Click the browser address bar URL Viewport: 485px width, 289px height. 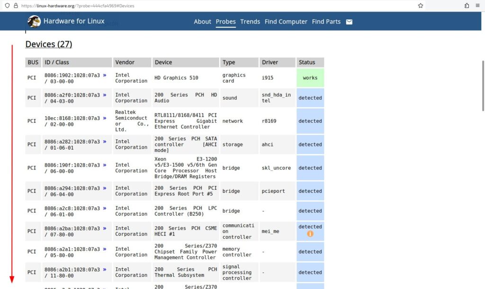tap(78, 6)
